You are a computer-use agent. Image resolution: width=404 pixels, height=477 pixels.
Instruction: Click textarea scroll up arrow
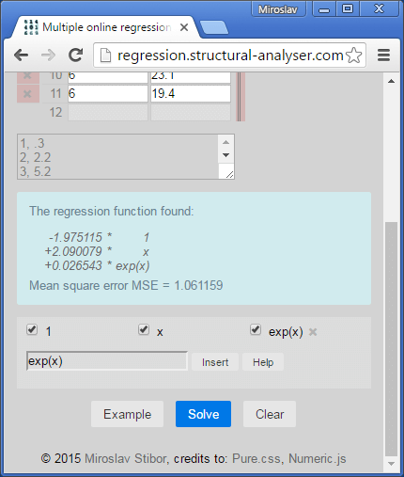tap(225, 142)
